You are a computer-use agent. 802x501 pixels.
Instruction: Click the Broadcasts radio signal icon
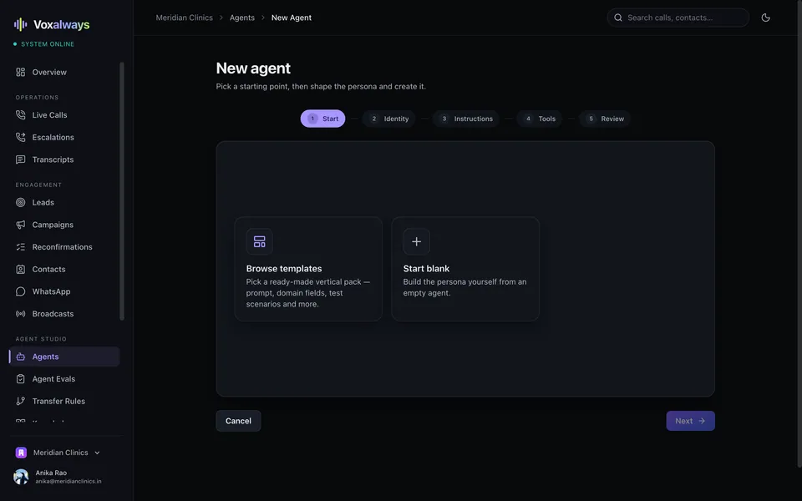point(20,313)
